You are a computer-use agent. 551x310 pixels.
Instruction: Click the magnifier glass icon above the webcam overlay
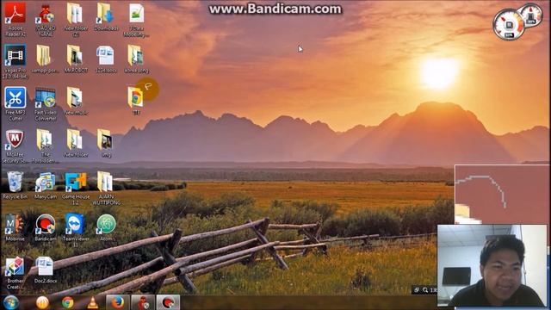(x=425, y=290)
